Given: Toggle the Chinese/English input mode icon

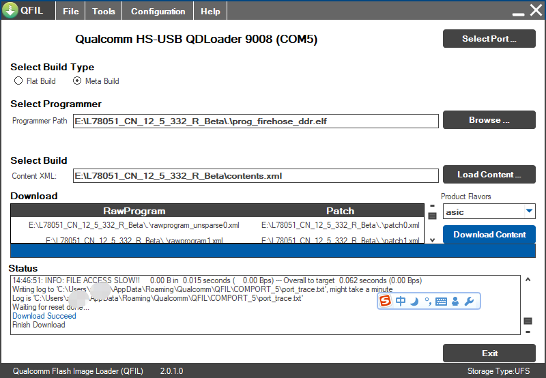Looking at the screenshot, I should point(401,301).
